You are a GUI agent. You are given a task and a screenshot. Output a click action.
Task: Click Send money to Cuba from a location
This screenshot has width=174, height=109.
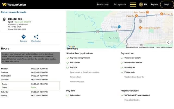(85, 72)
